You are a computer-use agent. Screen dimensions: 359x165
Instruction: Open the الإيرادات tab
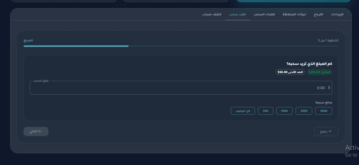pyautogui.click(x=337, y=14)
